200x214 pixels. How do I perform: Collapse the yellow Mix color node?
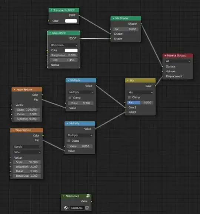pos(128,80)
